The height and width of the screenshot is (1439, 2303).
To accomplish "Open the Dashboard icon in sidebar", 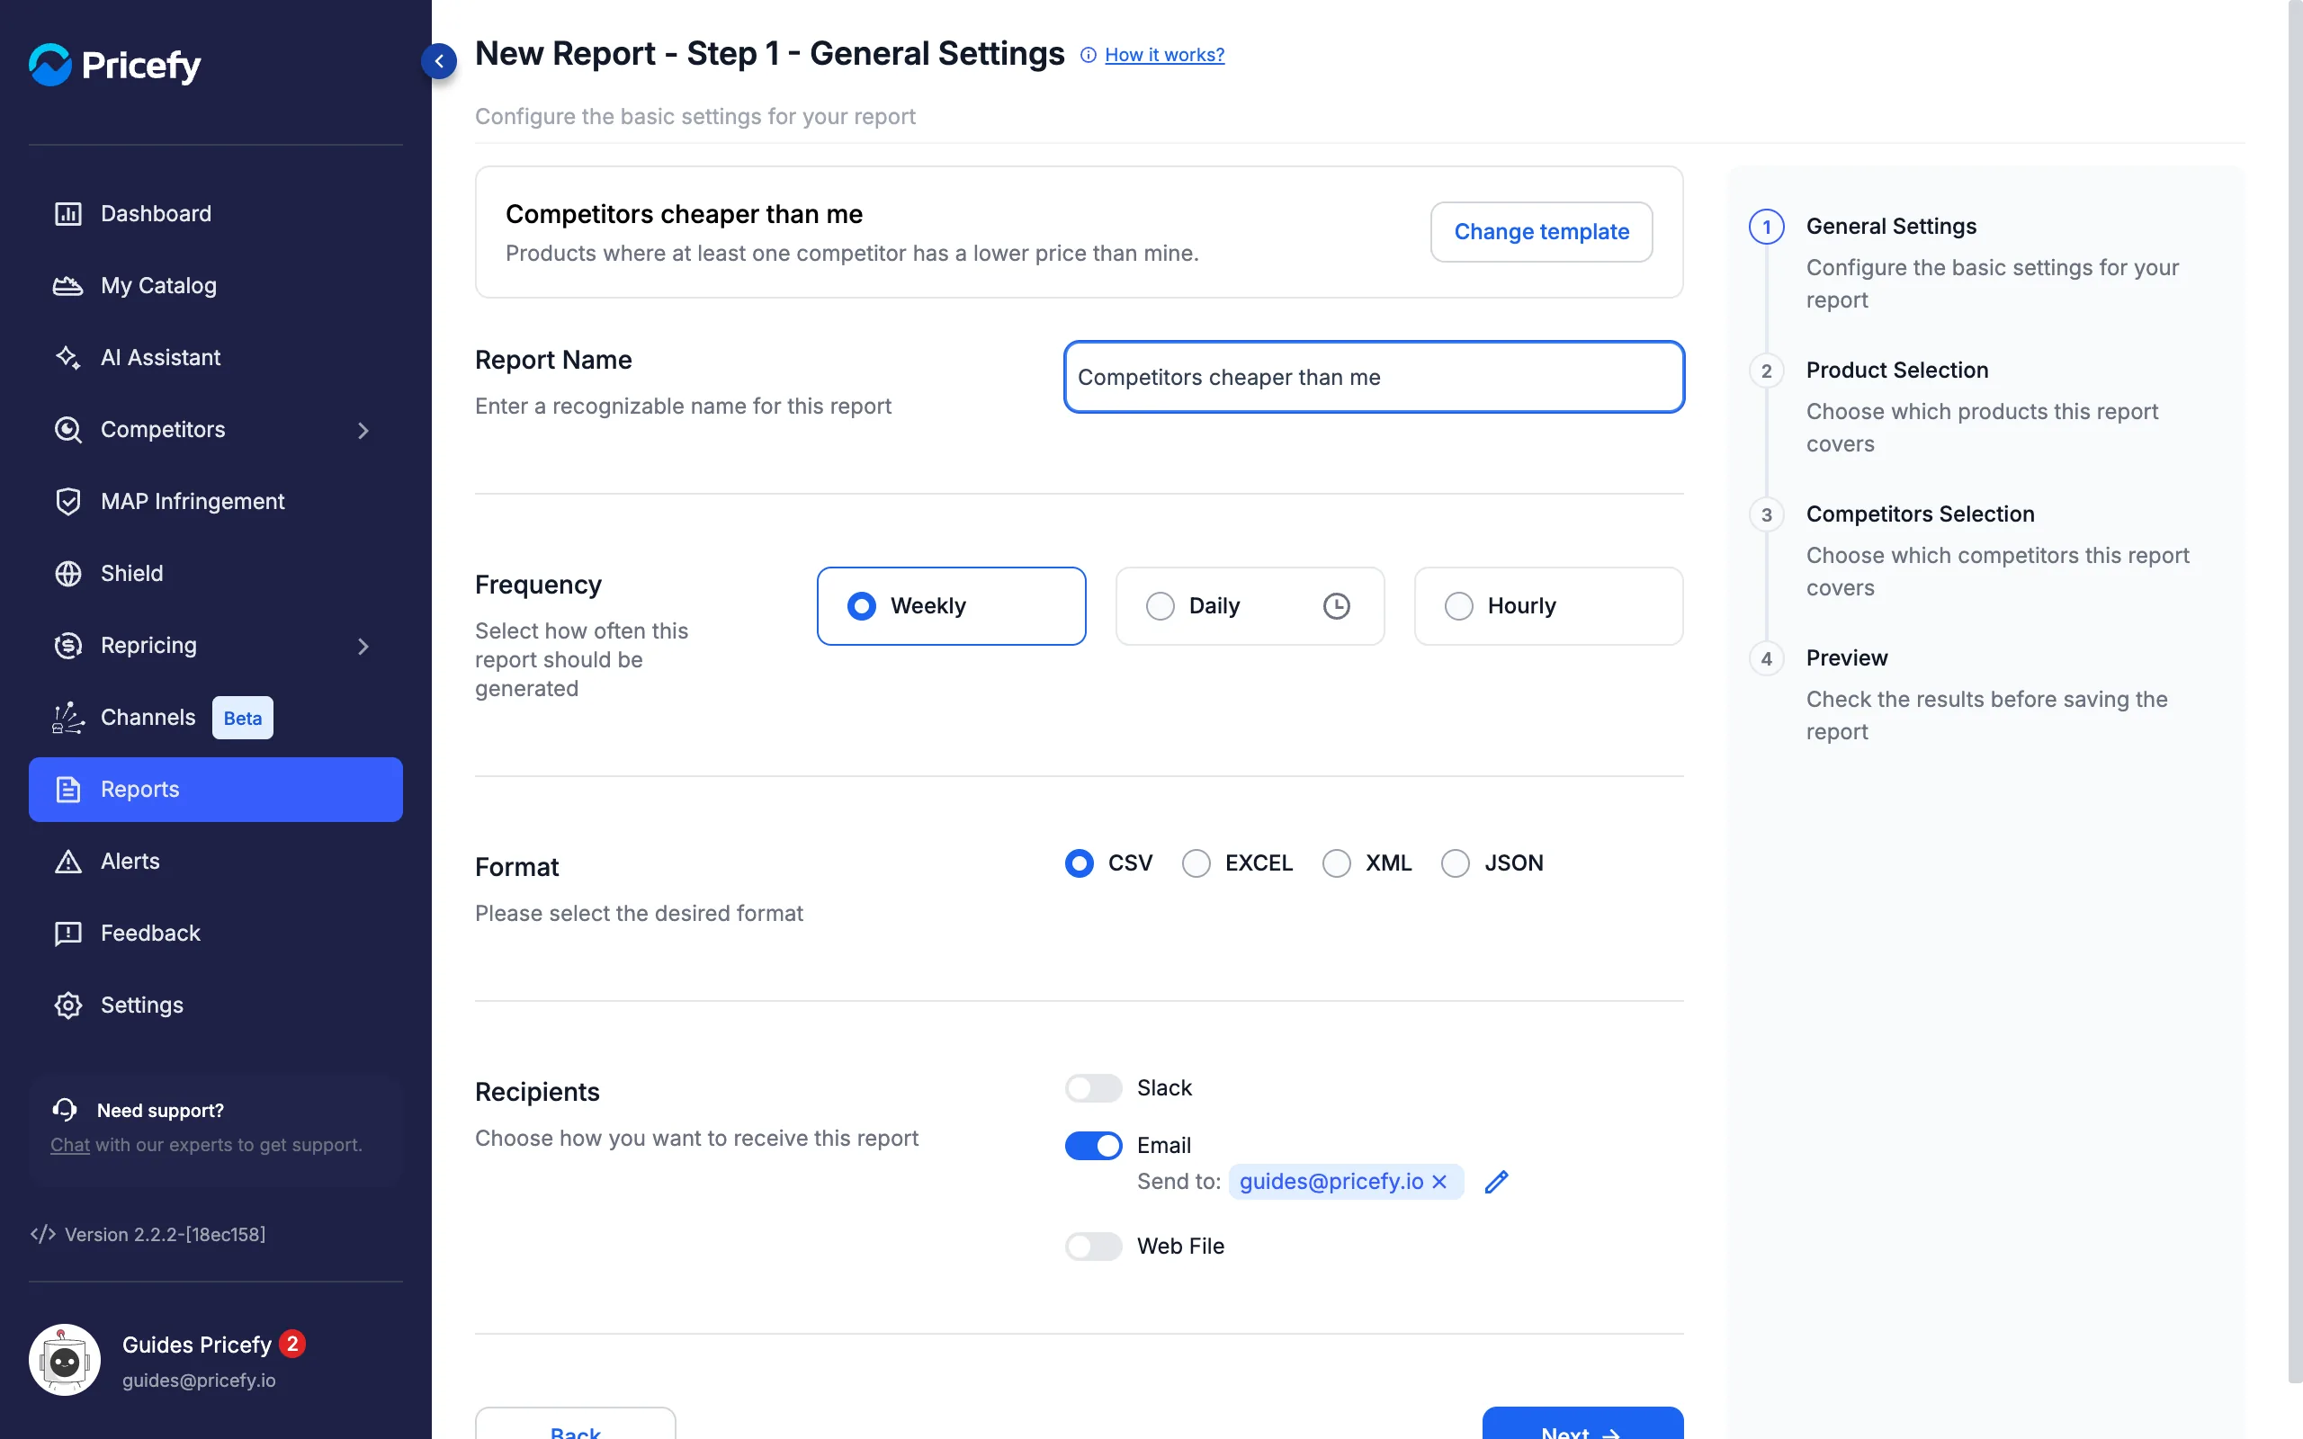I will (x=67, y=213).
